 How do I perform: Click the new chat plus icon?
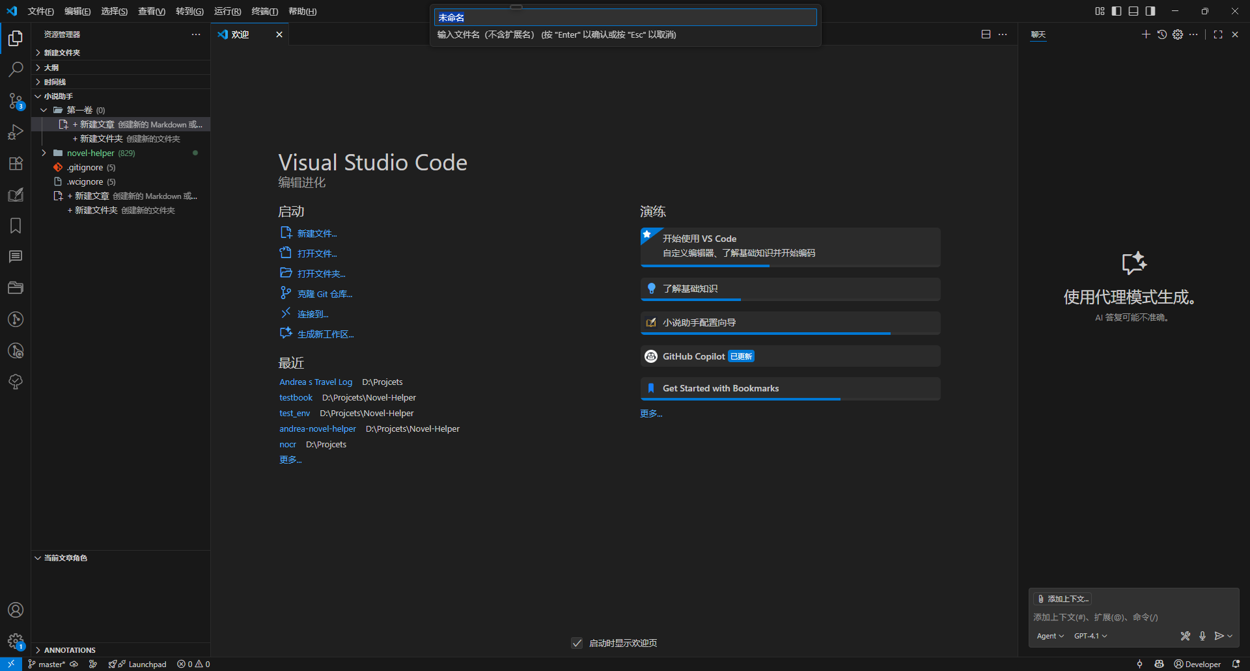[1146, 34]
